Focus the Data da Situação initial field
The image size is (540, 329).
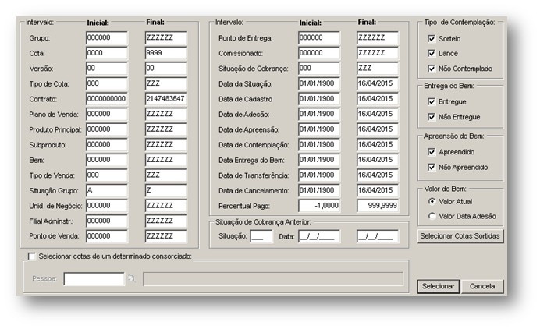pos(319,83)
